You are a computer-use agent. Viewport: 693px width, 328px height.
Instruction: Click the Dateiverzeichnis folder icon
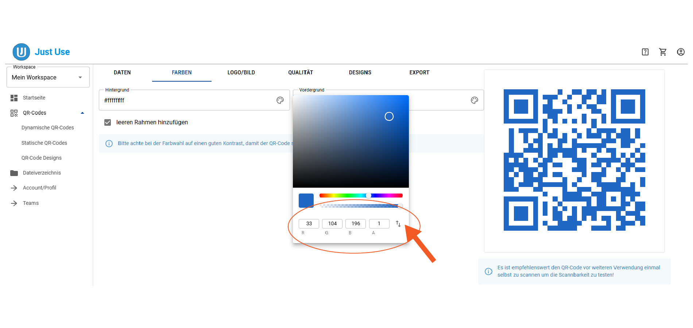tap(14, 173)
